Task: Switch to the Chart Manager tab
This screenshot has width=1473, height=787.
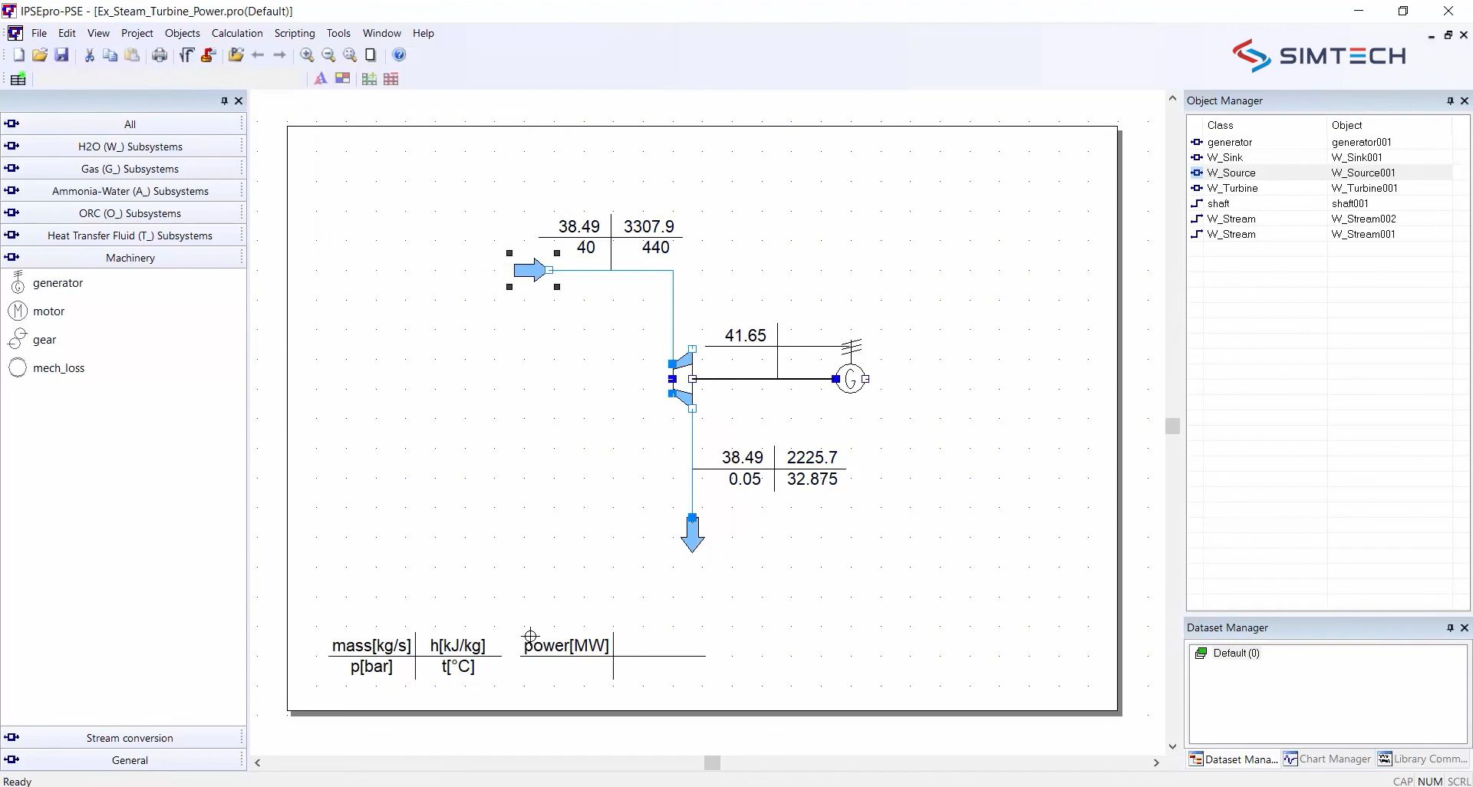Action: 1327,759
